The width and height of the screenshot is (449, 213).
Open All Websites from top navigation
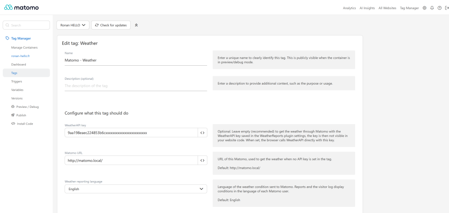coord(388,8)
